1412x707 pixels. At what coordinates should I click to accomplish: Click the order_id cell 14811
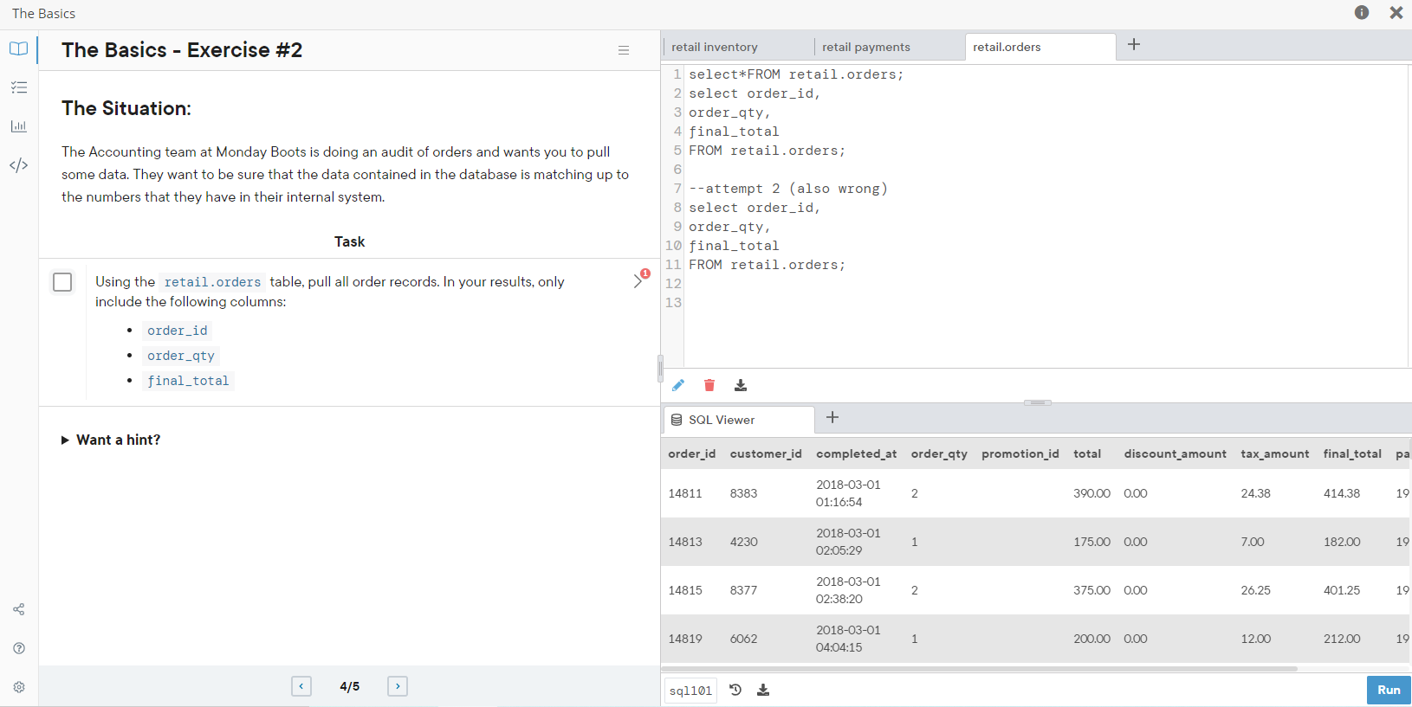click(x=685, y=493)
